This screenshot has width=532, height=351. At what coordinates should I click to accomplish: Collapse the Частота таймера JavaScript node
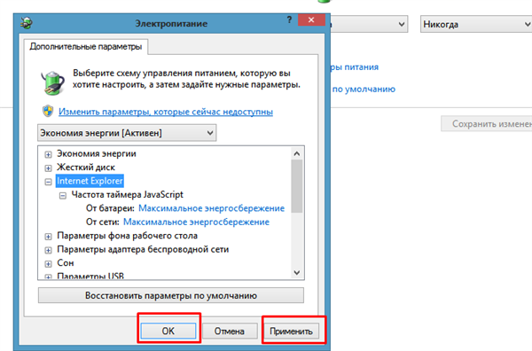coord(63,195)
